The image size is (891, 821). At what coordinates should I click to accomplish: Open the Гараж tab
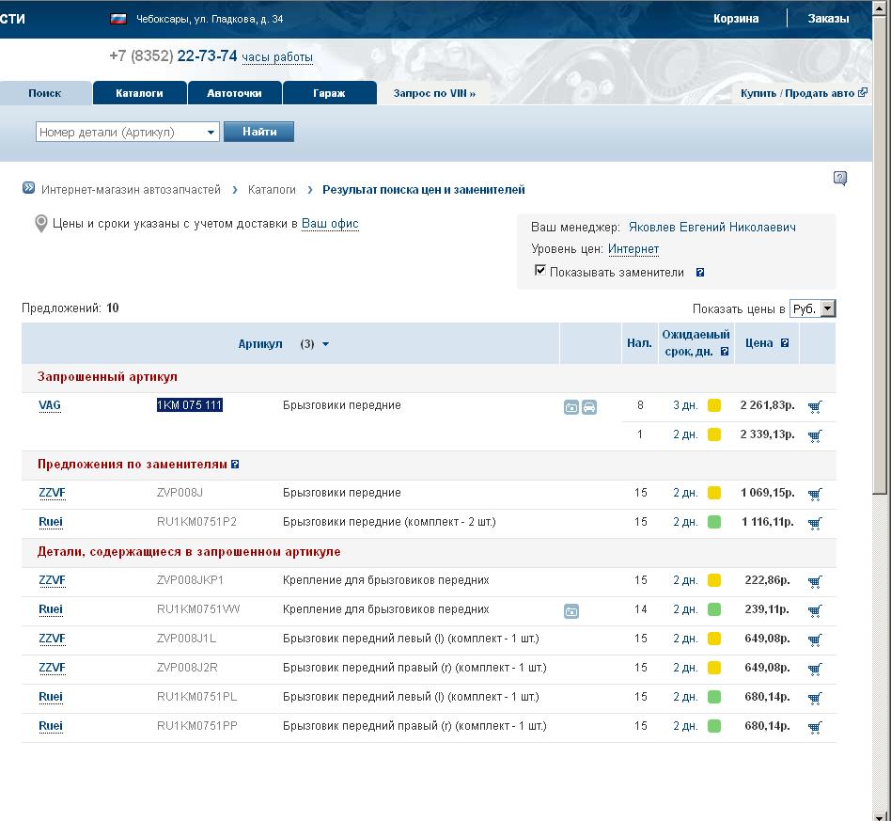[329, 93]
